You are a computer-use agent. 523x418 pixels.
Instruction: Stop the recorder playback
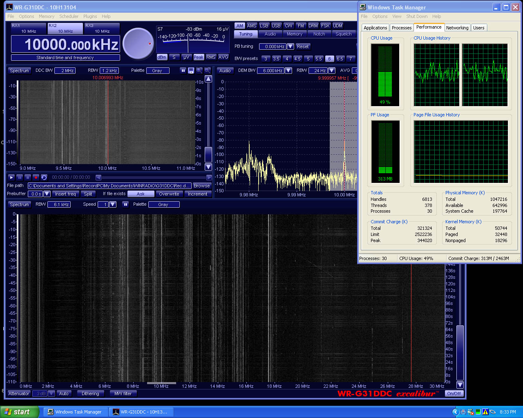28,177
